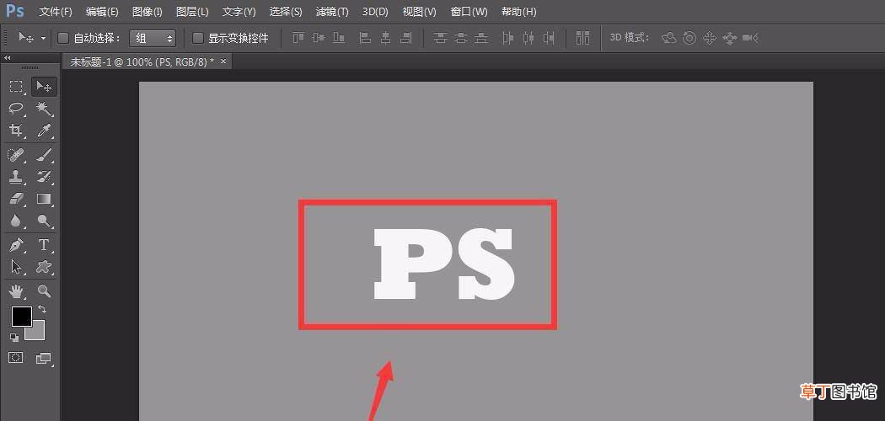Image resolution: width=885 pixels, height=421 pixels.
Task: Select the Healing Brush bandage tool
Action: pos(16,154)
